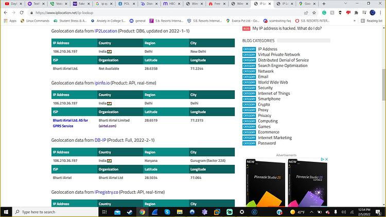The height and width of the screenshot is (217, 386).
Task: Bookmark this page with the star icon
Action: coord(314,12)
